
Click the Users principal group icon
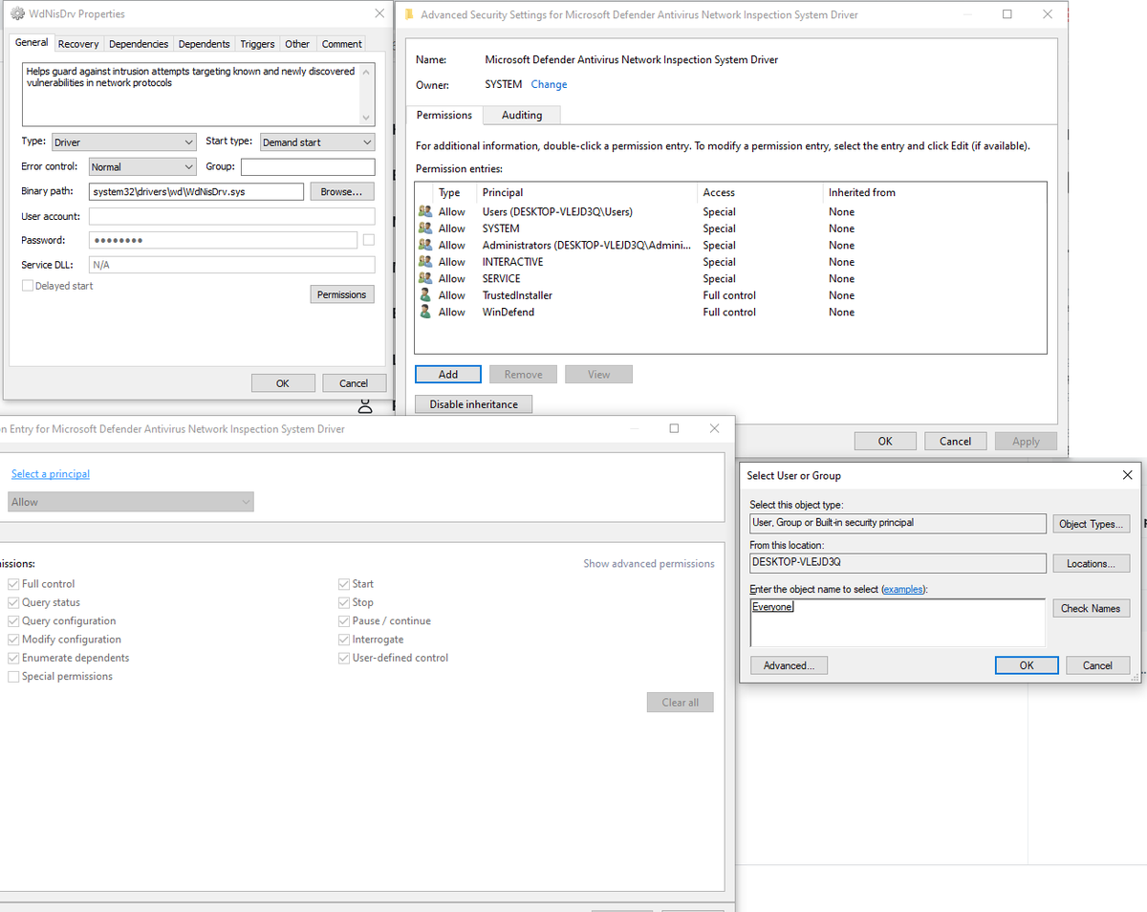click(x=425, y=211)
